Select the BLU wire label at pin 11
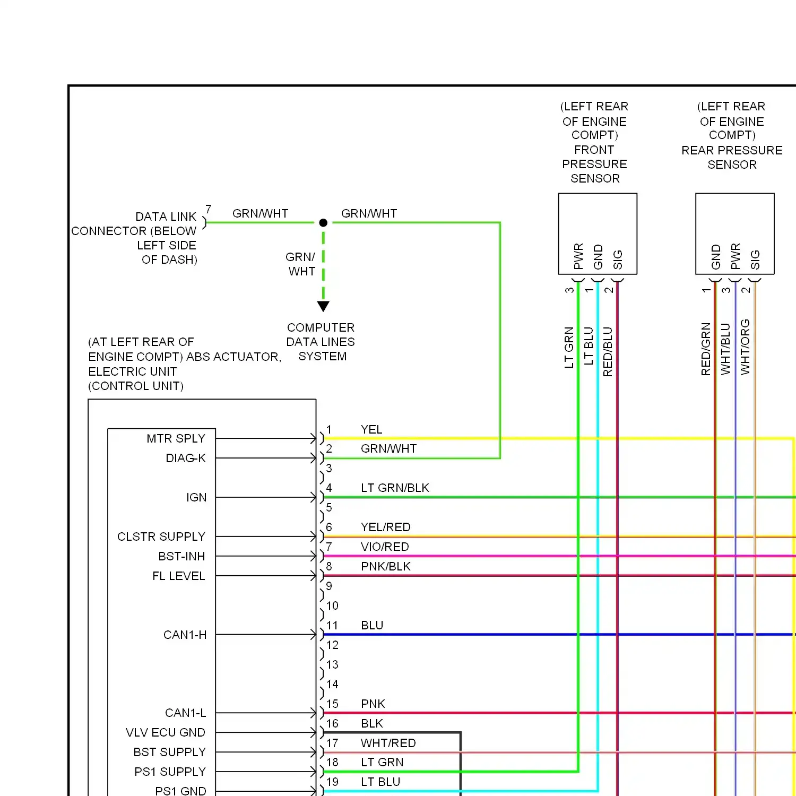The height and width of the screenshot is (796, 796). pyautogui.click(x=372, y=625)
